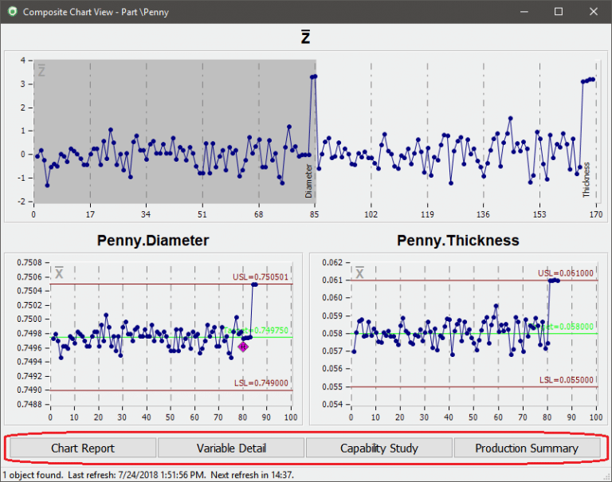Click the last refresh status bar text
The image size is (612, 482).
pyautogui.click(x=147, y=475)
